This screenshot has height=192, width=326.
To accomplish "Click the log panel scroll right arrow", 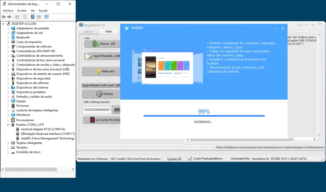I will pos(315,139).
